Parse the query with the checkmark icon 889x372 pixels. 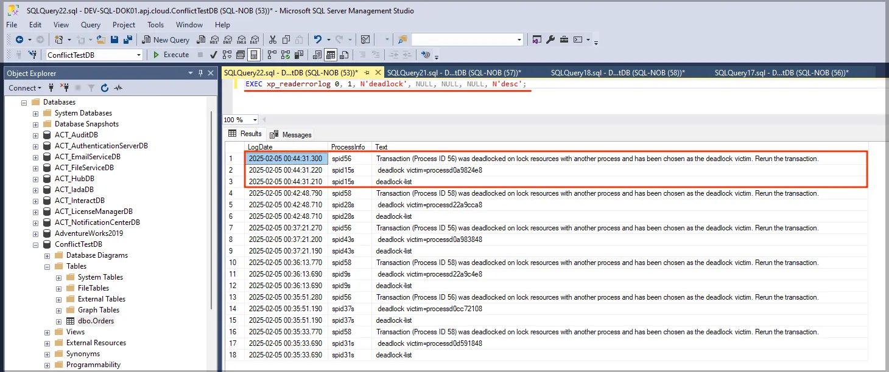coord(213,55)
